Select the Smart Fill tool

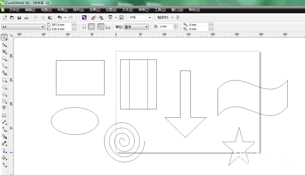point(4,73)
